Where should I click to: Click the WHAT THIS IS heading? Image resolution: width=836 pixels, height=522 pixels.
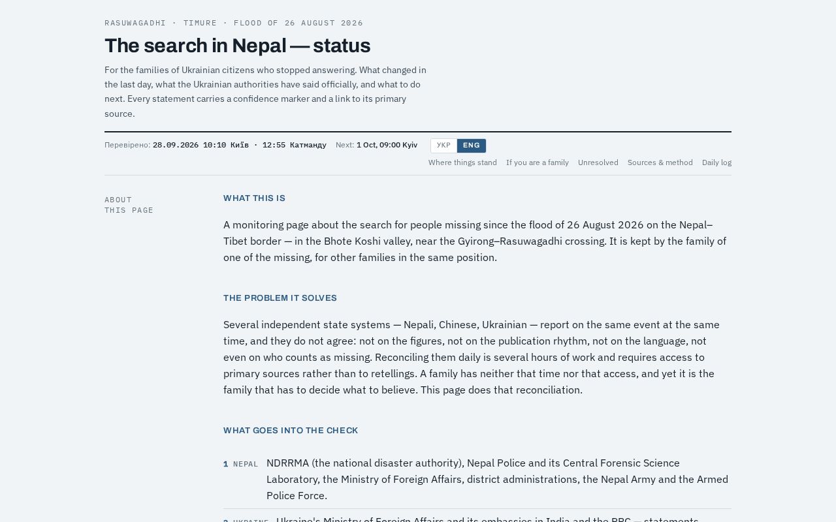click(254, 198)
